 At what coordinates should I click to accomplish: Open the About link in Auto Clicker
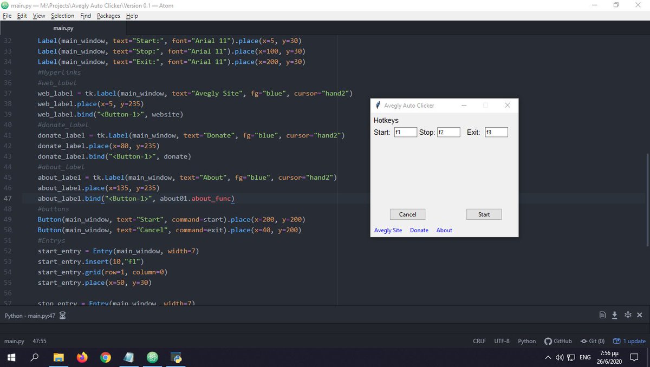coord(444,230)
